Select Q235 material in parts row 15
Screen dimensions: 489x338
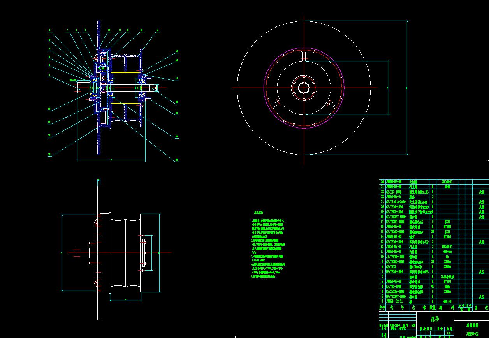click(447, 232)
